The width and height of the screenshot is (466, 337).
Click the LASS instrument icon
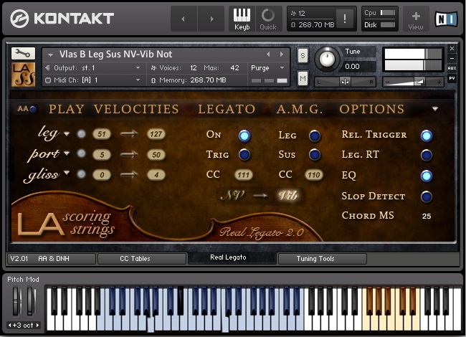click(23, 75)
